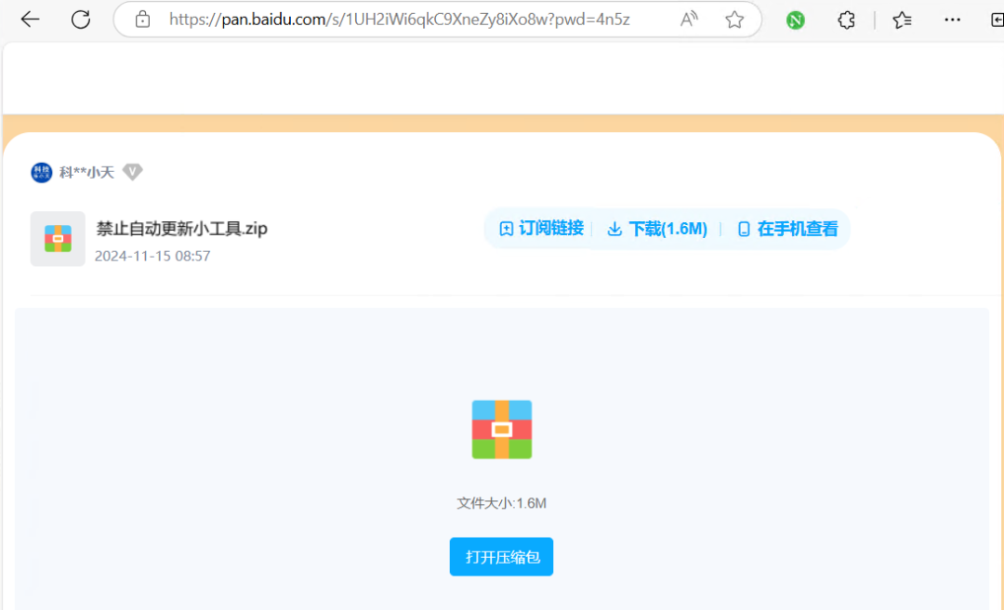Open the browser's three-dot settings menu

(x=952, y=20)
